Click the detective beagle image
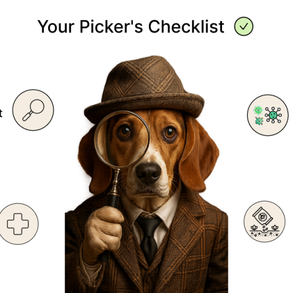The width and height of the screenshot is (293, 293). pos(146,174)
